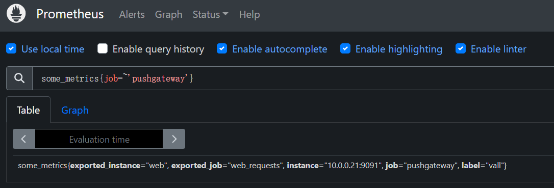The width and height of the screenshot is (554, 188).
Task: Switch to the Graph result tab
Action: tap(75, 110)
